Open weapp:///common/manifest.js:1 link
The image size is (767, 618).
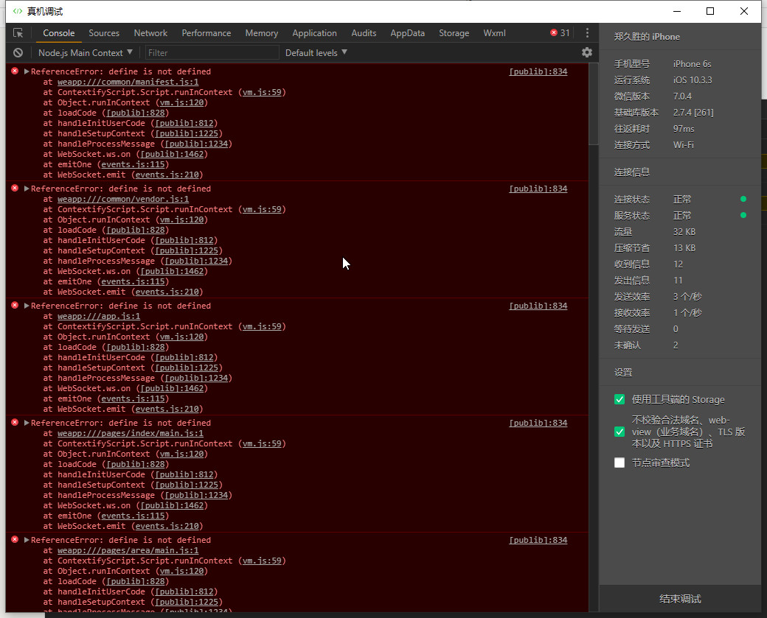(128, 82)
